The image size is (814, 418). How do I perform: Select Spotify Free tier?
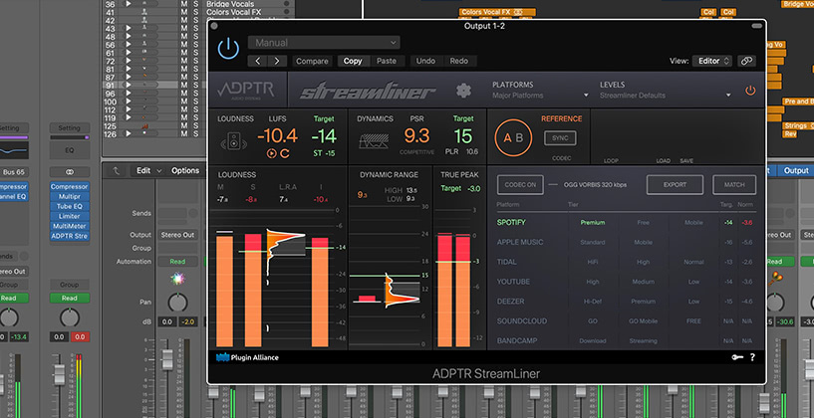(x=644, y=223)
